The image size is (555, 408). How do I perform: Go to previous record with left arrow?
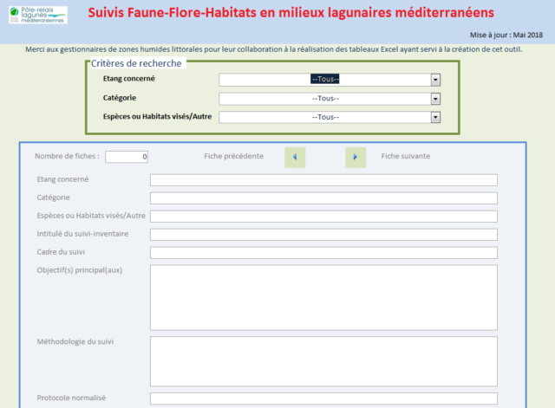(295, 157)
